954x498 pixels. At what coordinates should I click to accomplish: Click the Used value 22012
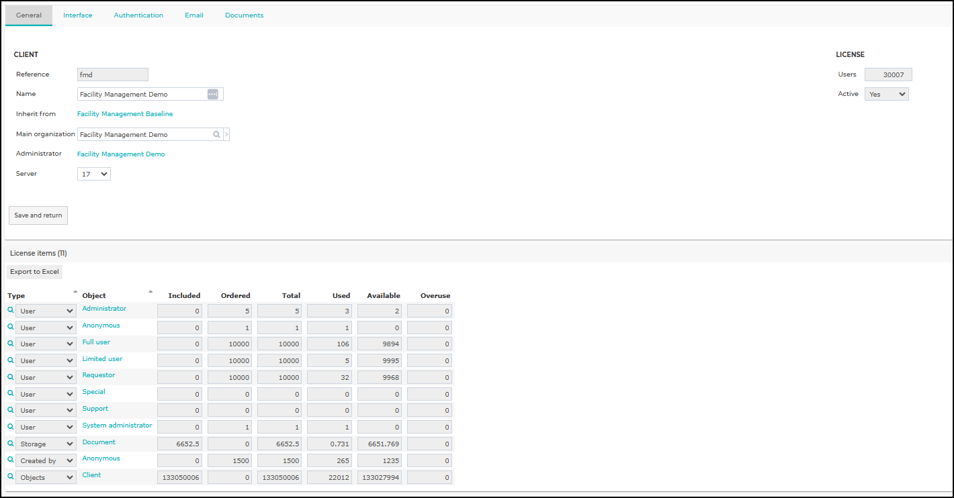329,477
